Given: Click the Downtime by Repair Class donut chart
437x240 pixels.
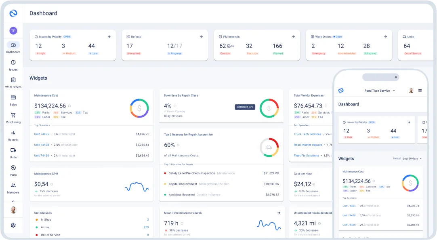Looking at the screenshot, I should click(x=269, y=108).
